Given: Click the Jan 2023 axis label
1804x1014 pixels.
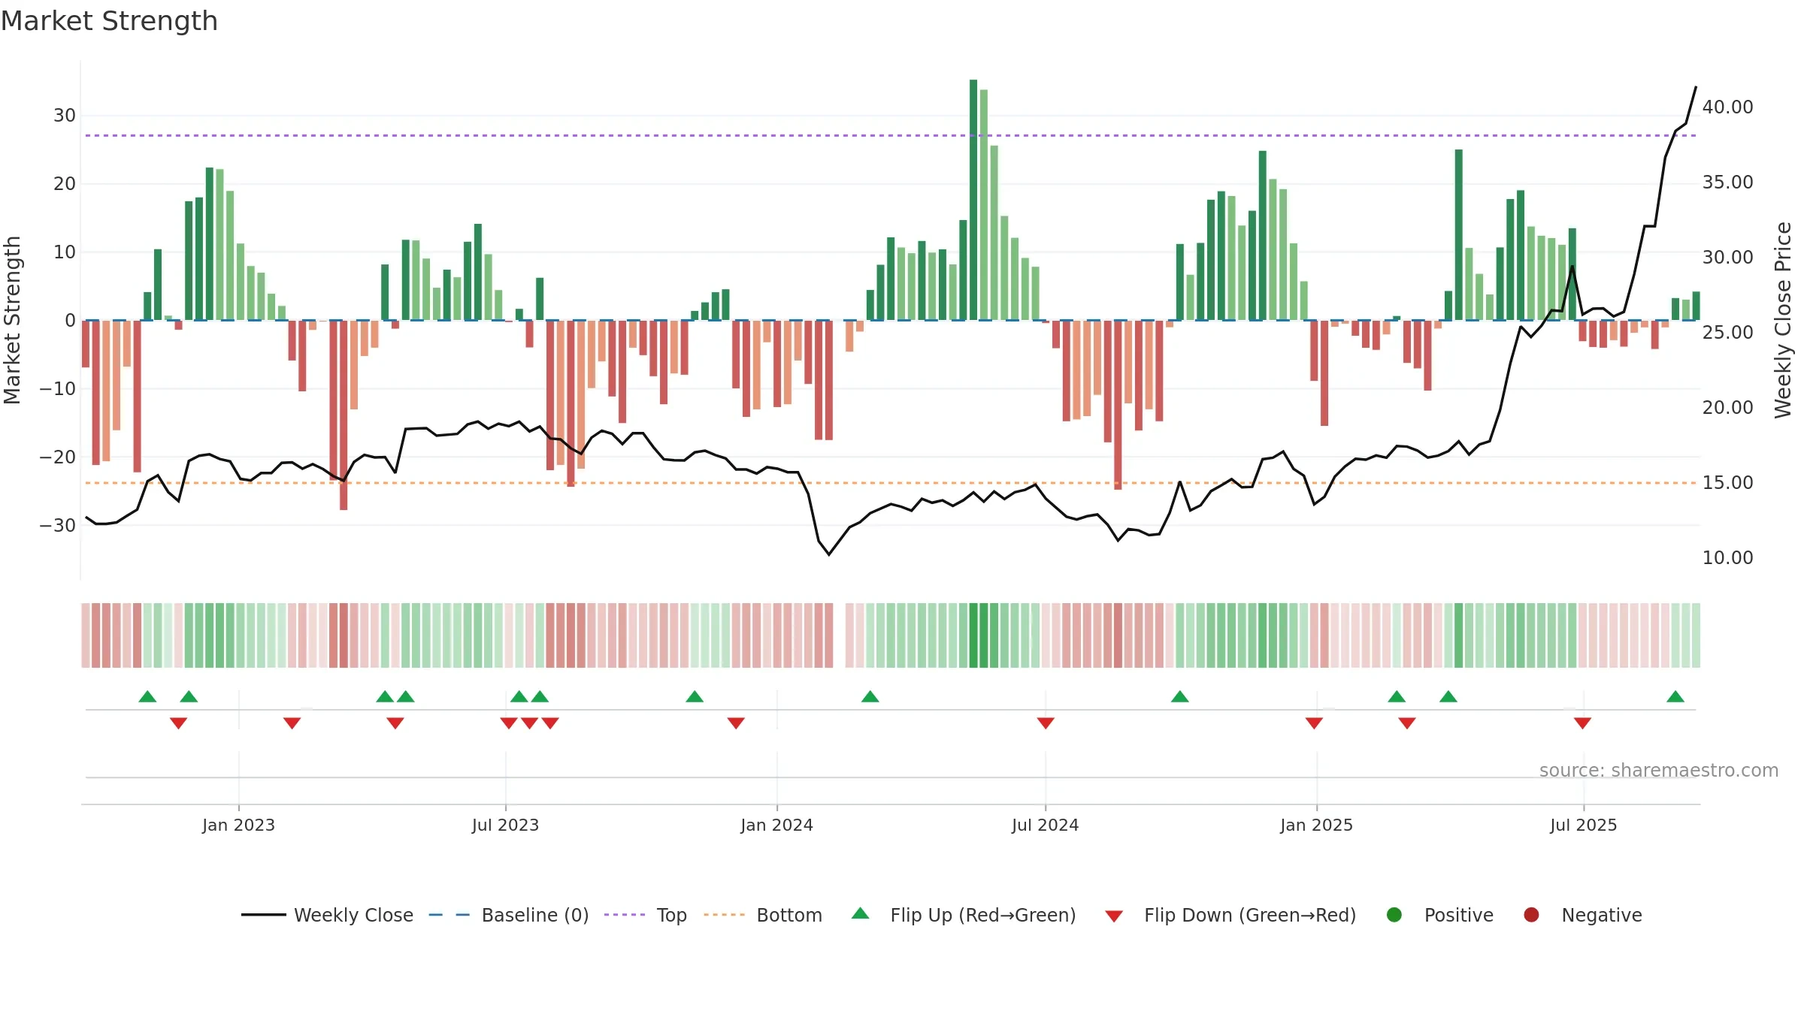Looking at the screenshot, I should (238, 825).
